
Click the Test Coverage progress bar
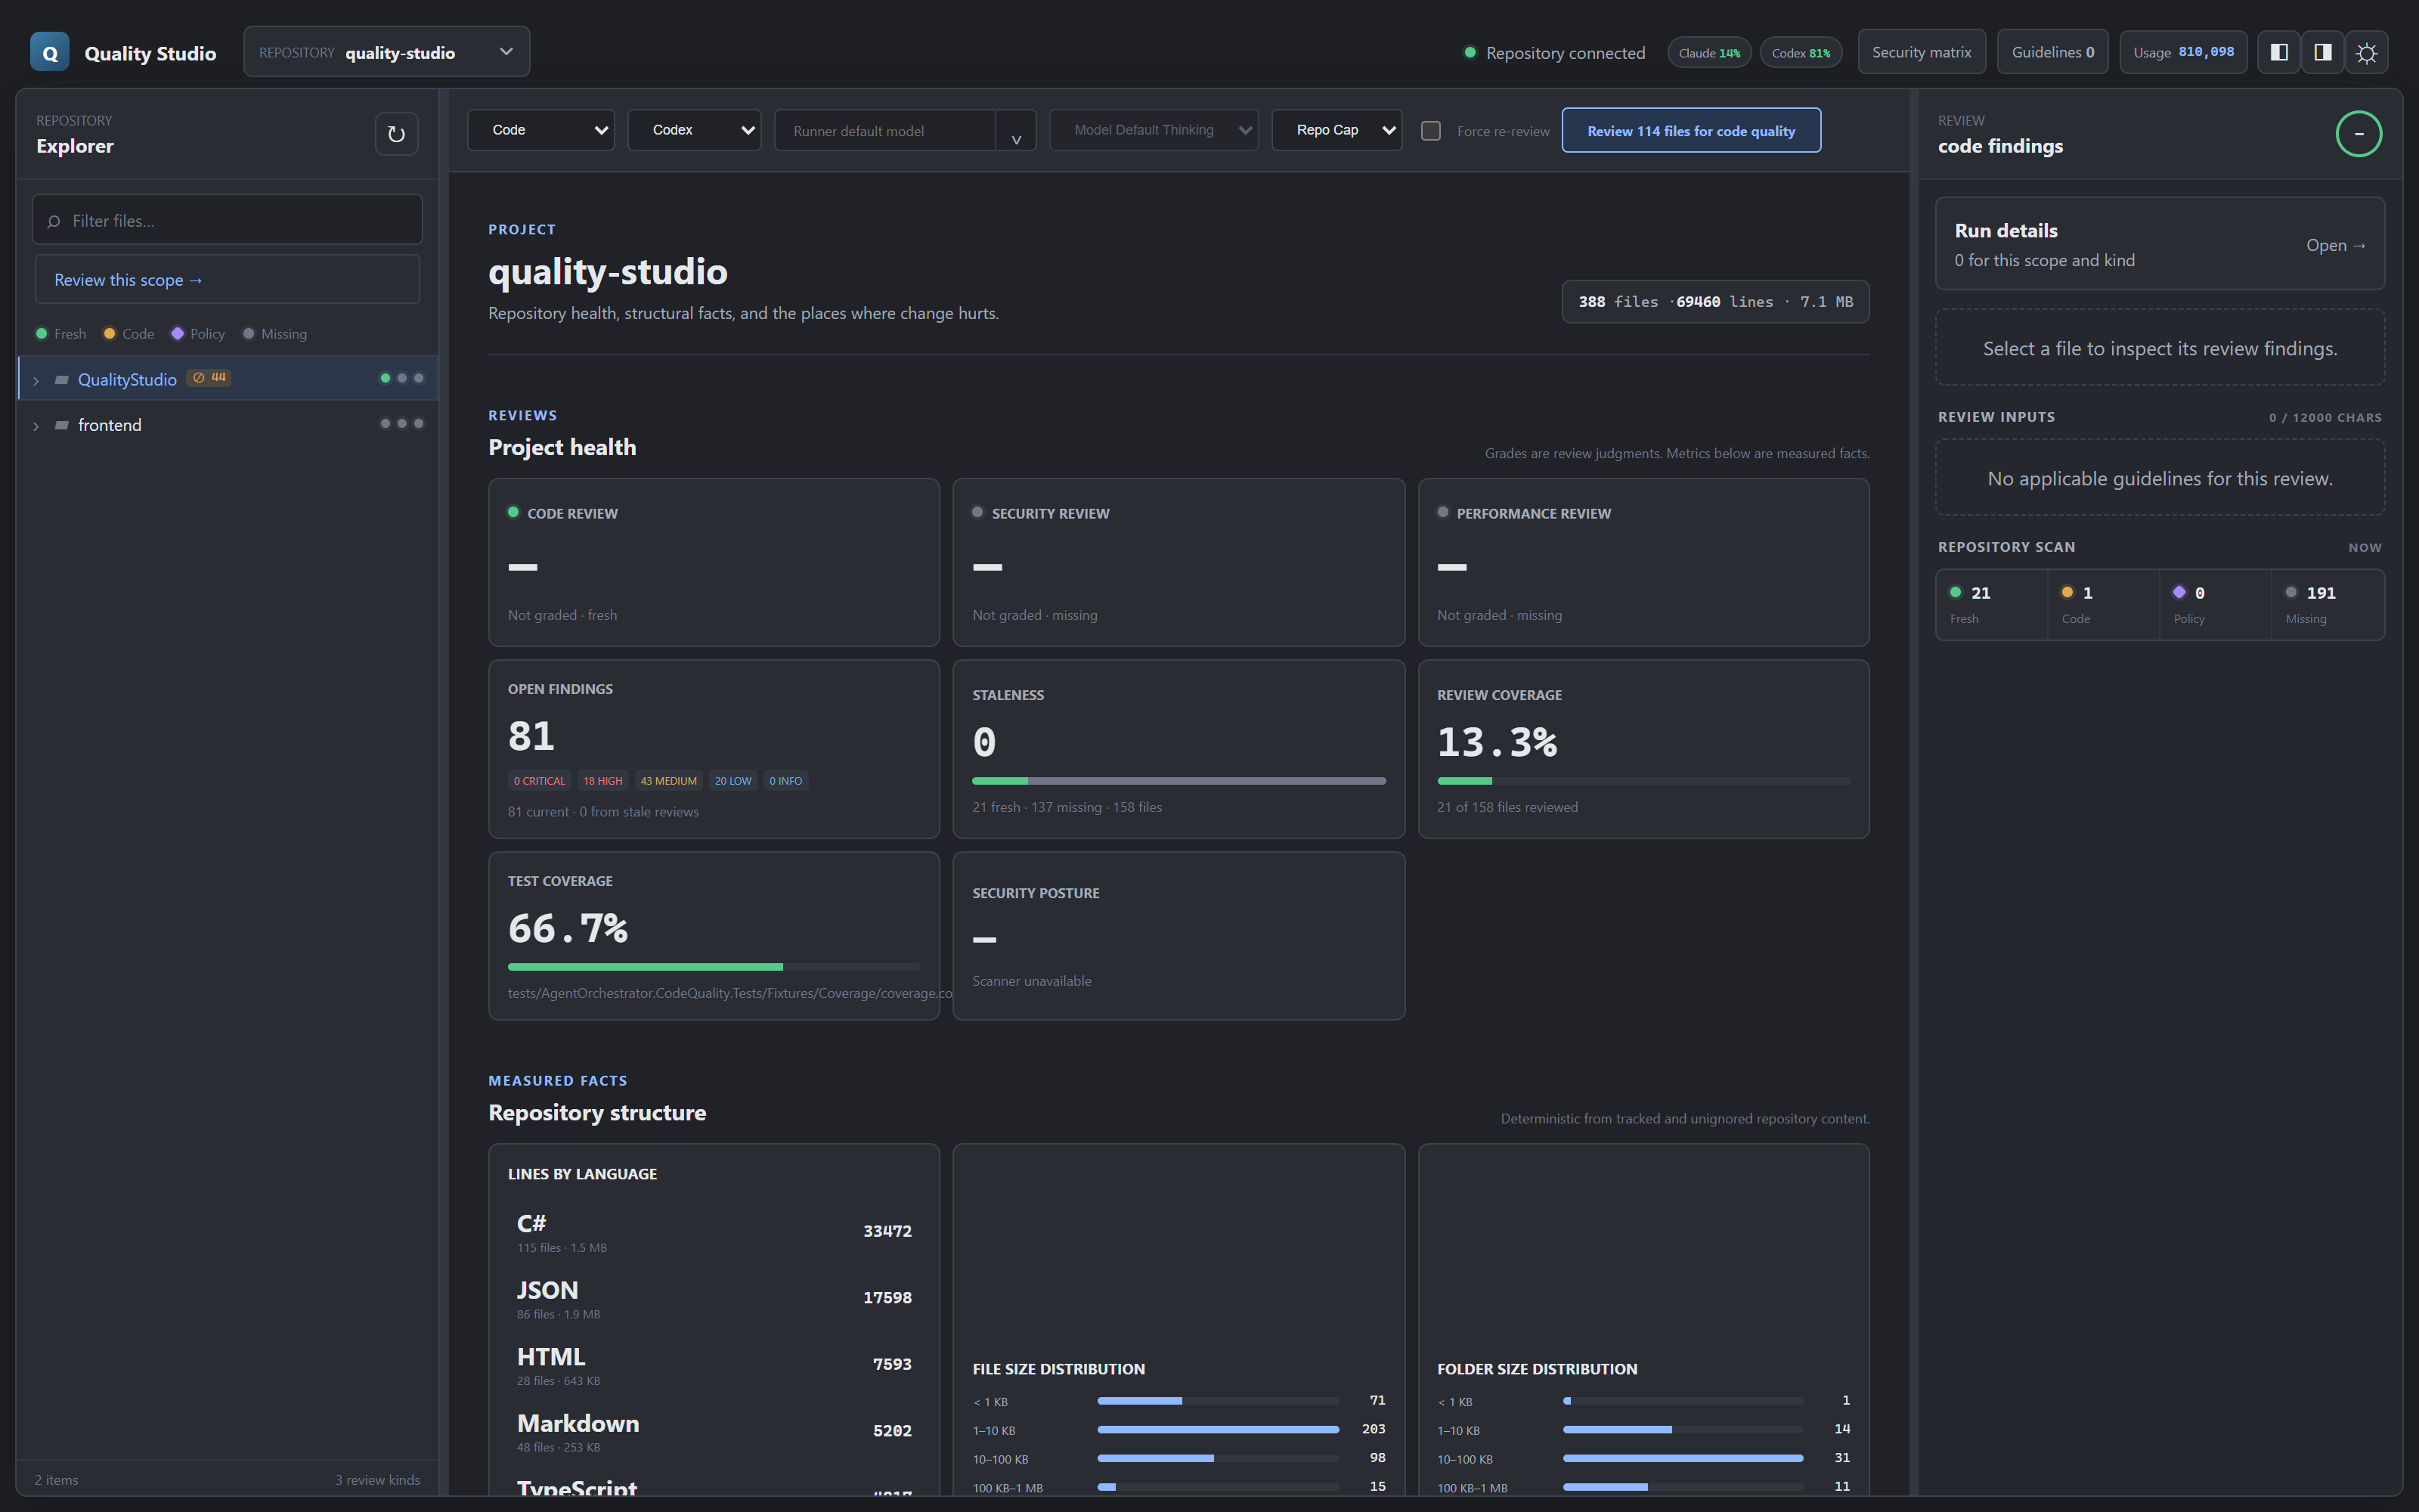click(x=714, y=967)
